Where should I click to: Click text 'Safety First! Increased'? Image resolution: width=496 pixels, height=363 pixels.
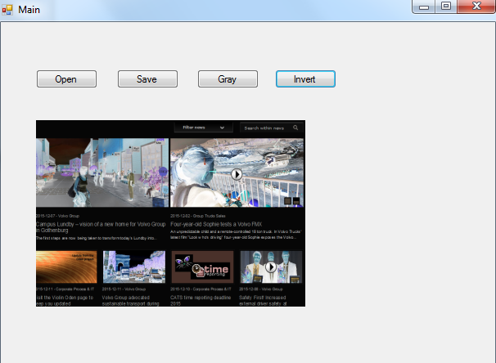tap(263, 298)
